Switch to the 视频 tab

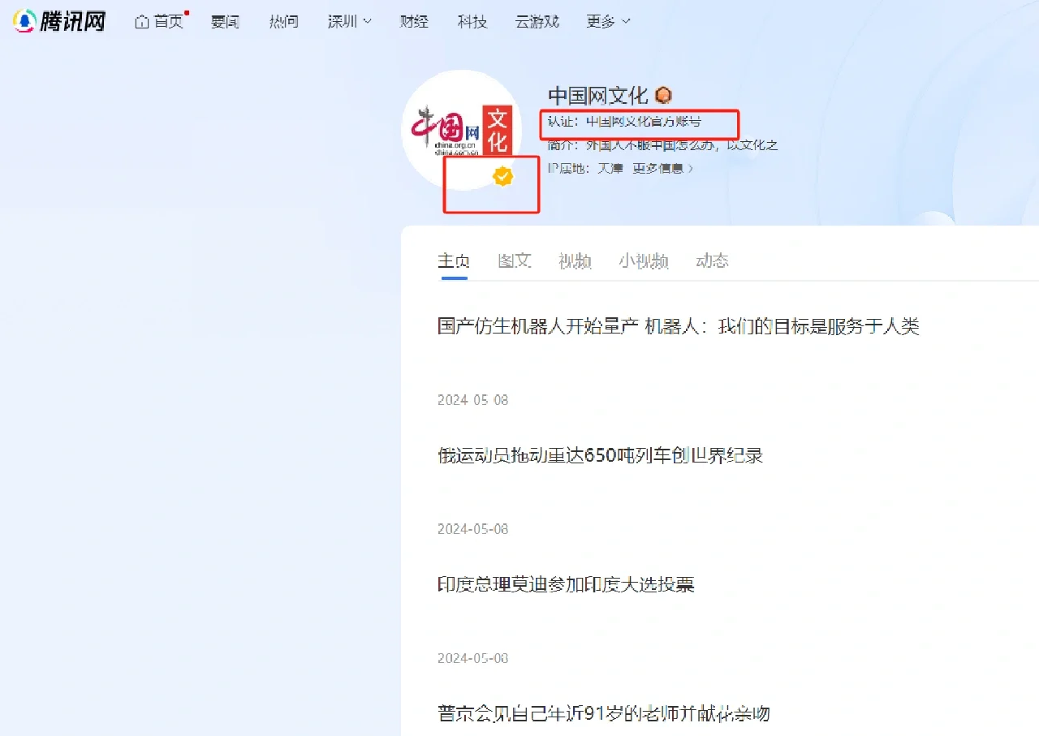click(575, 260)
